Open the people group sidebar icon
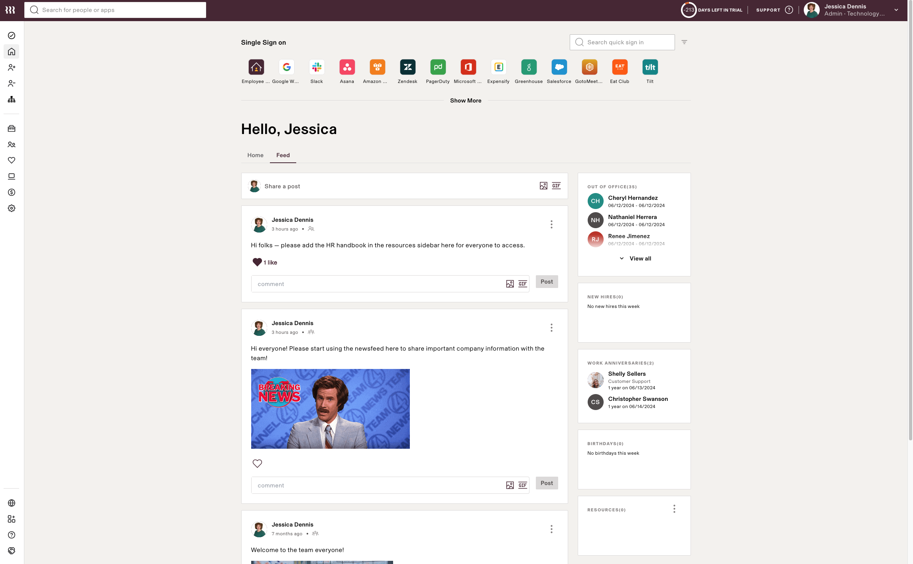Viewport: 913px width, 564px height. pyautogui.click(x=12, y=144)
